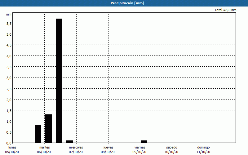Click the 5,5 y-axis value

pyautogui.click(x=9, y=24)
